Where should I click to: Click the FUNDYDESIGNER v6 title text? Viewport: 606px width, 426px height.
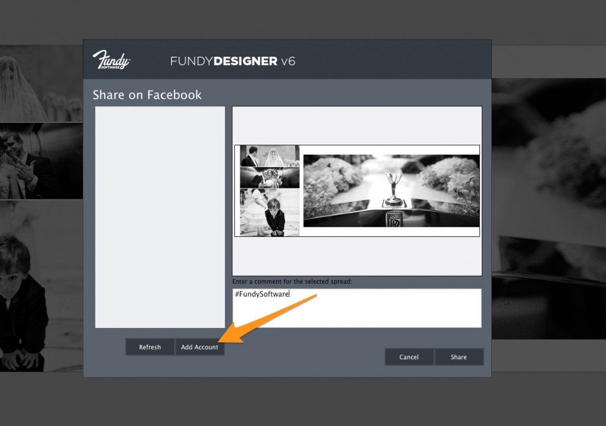(233, 61)
